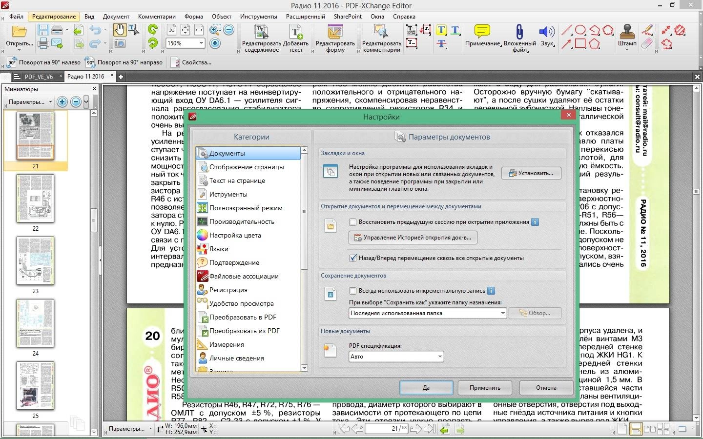Click the Отмена button

546,388
